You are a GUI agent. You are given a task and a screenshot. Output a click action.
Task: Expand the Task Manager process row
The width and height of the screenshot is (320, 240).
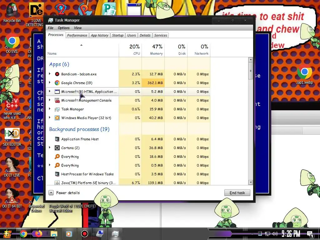(x=50, y=109)
